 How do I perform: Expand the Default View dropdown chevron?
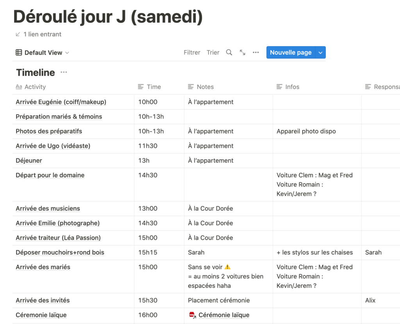[x=67, y=53]
